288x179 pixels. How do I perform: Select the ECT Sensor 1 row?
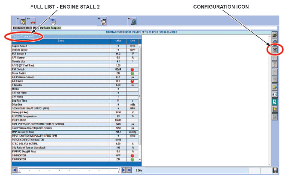click(75, 54)
